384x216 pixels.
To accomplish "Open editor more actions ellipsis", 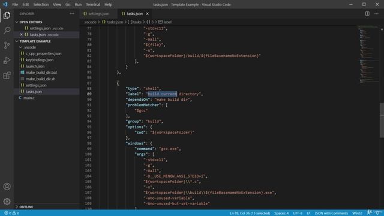I will [x=376, y=14].
